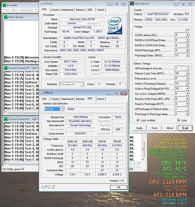Image resolution: width=195 pixels, height=207 pixels.
Task: Click the overlay reading ATI: 715 RPM
Action: point(170,195)
